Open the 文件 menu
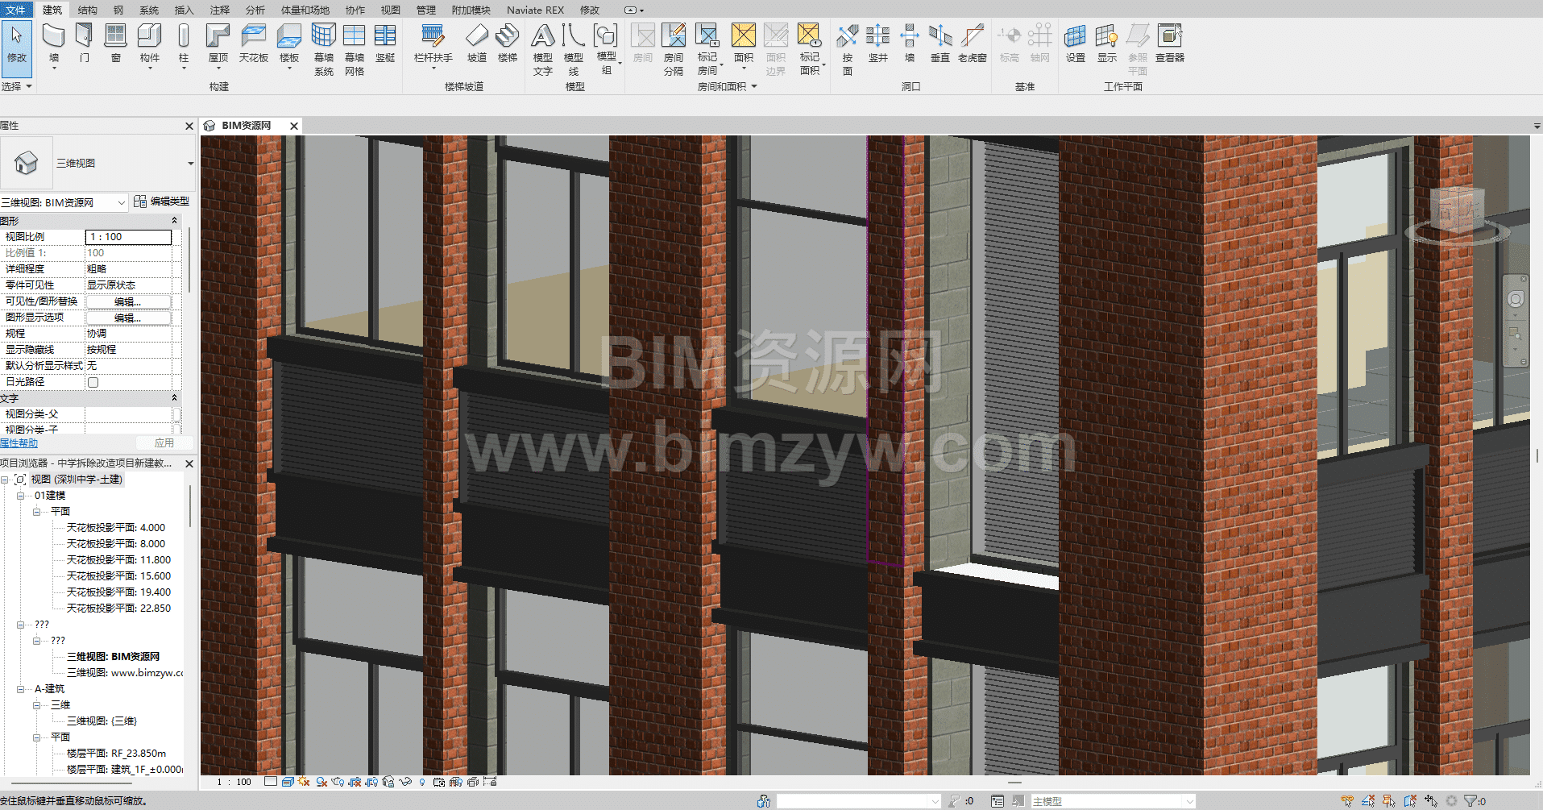The height and width of the screenshot is (810, 1543). click(x=16, y=10)
